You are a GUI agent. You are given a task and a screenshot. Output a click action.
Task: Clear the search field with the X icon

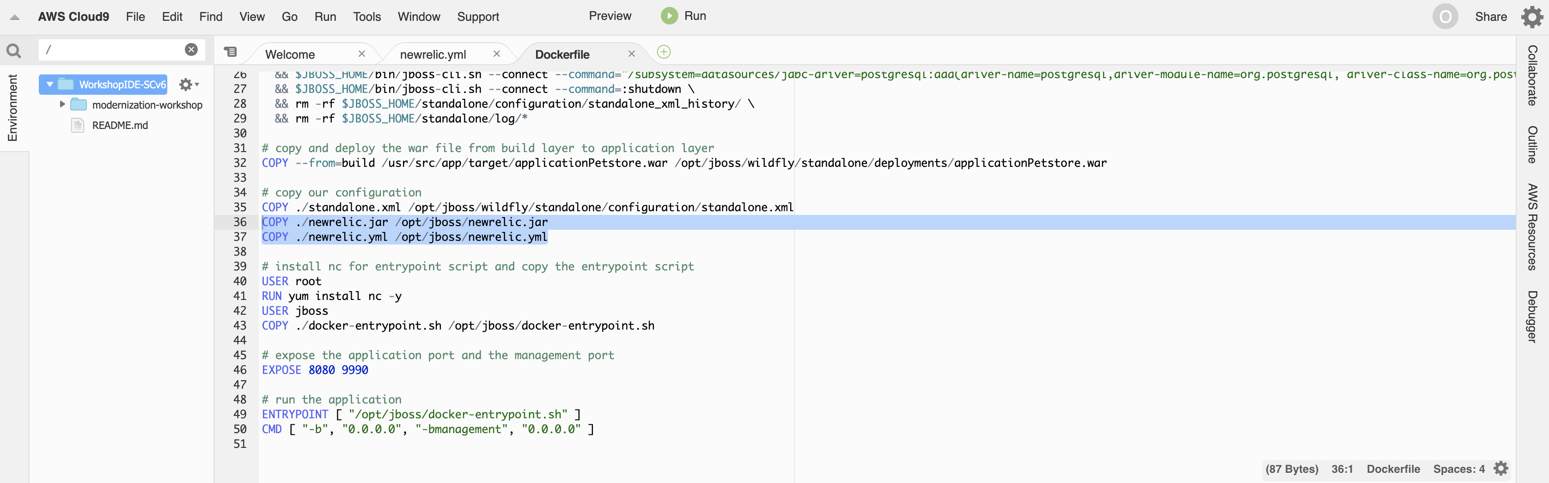click(x=191, y=50)
